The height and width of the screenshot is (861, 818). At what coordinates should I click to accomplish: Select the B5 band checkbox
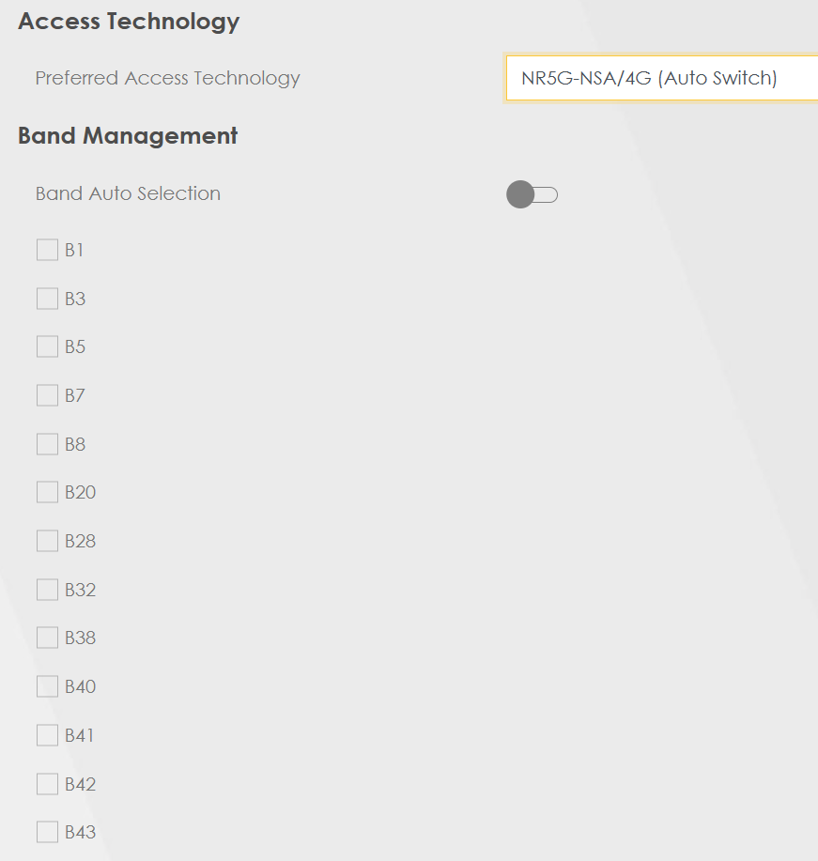[47, 346]
